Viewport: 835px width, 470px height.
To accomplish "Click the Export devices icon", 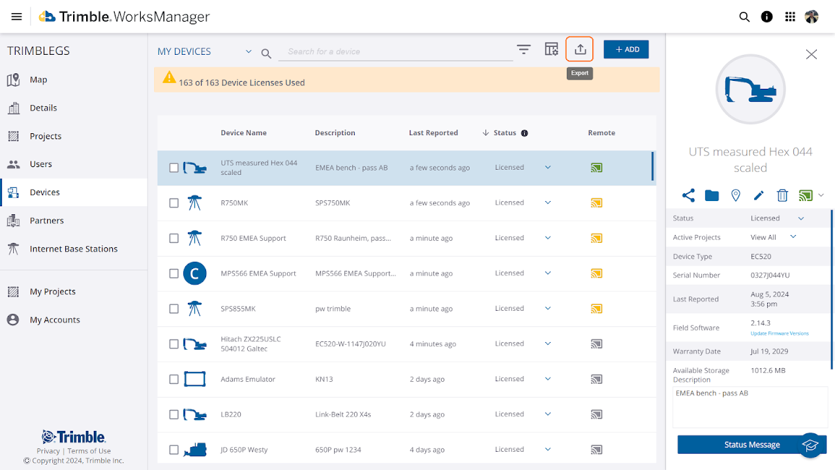I will (580, 50).
